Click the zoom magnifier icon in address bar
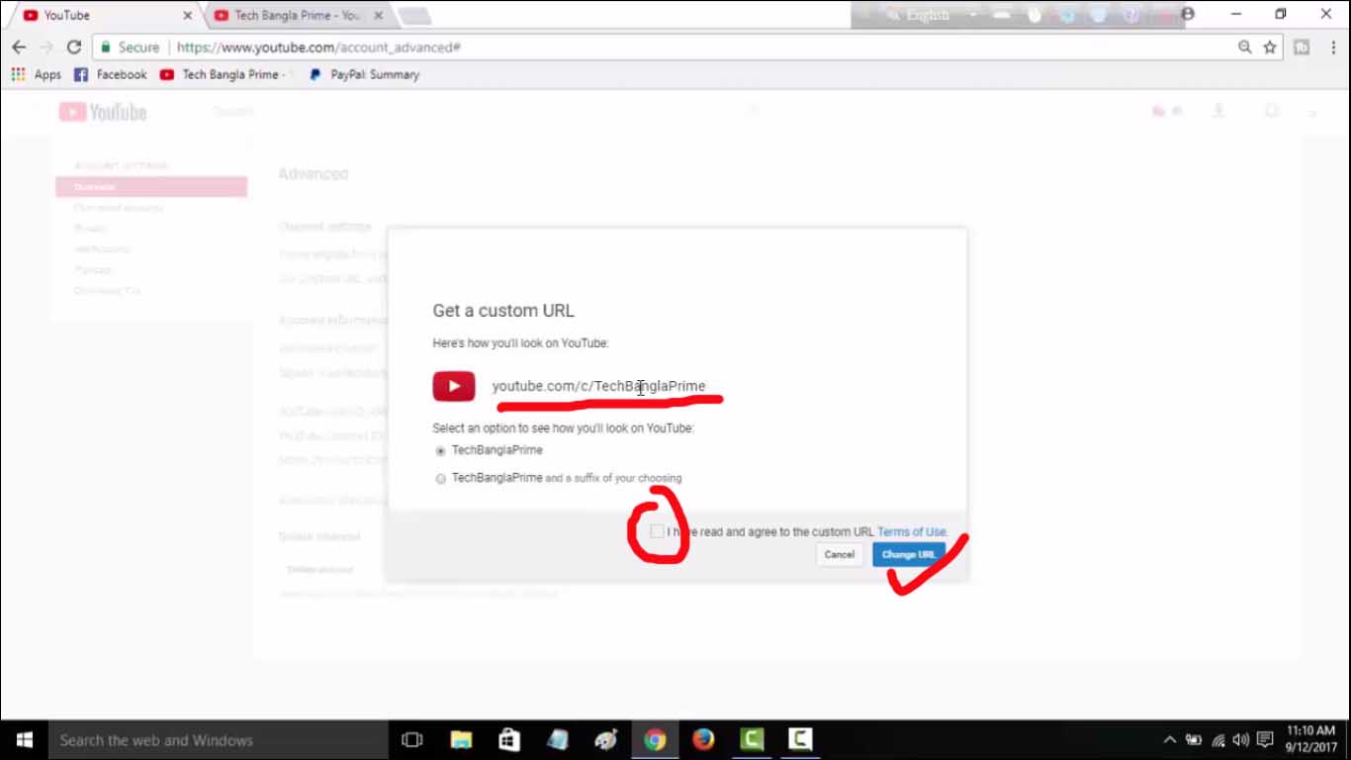The height and width of the screenshot is (760, 1351). pos(1245,47)
